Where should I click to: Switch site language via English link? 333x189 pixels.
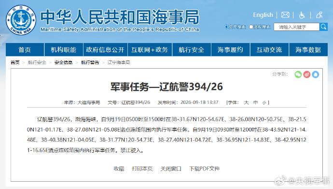[x=263, y=15]
